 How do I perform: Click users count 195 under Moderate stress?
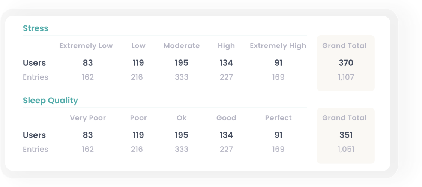(x=182, y=63)
